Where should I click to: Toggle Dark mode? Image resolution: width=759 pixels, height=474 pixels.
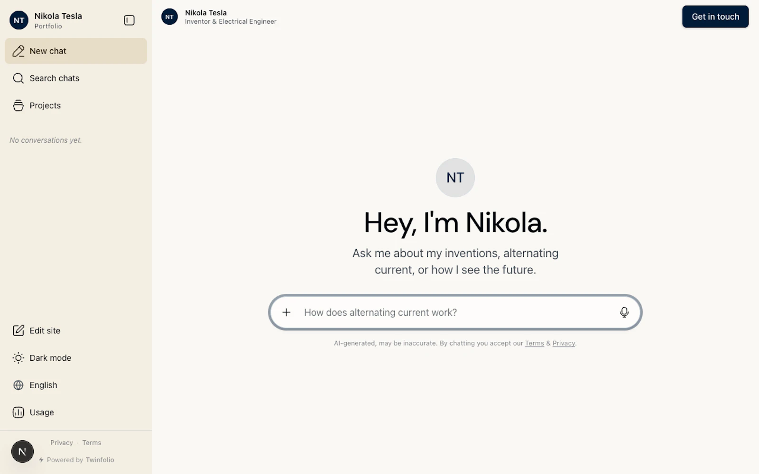[x=76, y=358]
